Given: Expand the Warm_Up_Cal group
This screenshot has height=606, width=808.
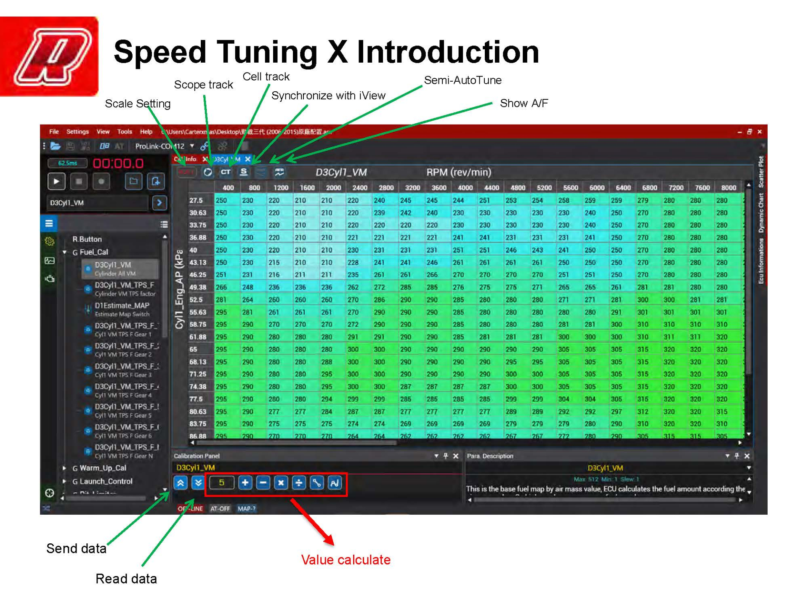Looking at the screenshot, I should click(64, 468).
